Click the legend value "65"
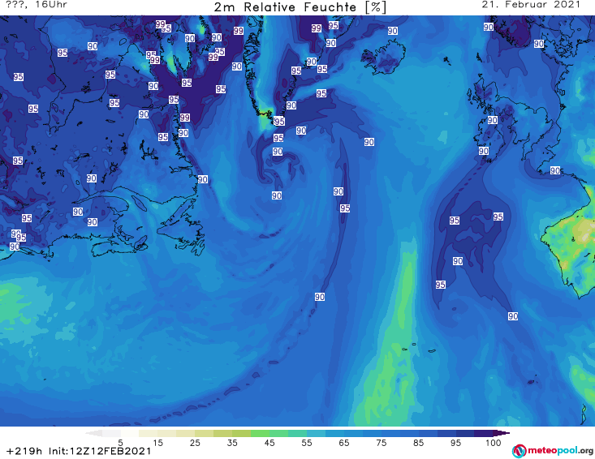Screen dimensions: 595x459 click(x=344, y=443)
